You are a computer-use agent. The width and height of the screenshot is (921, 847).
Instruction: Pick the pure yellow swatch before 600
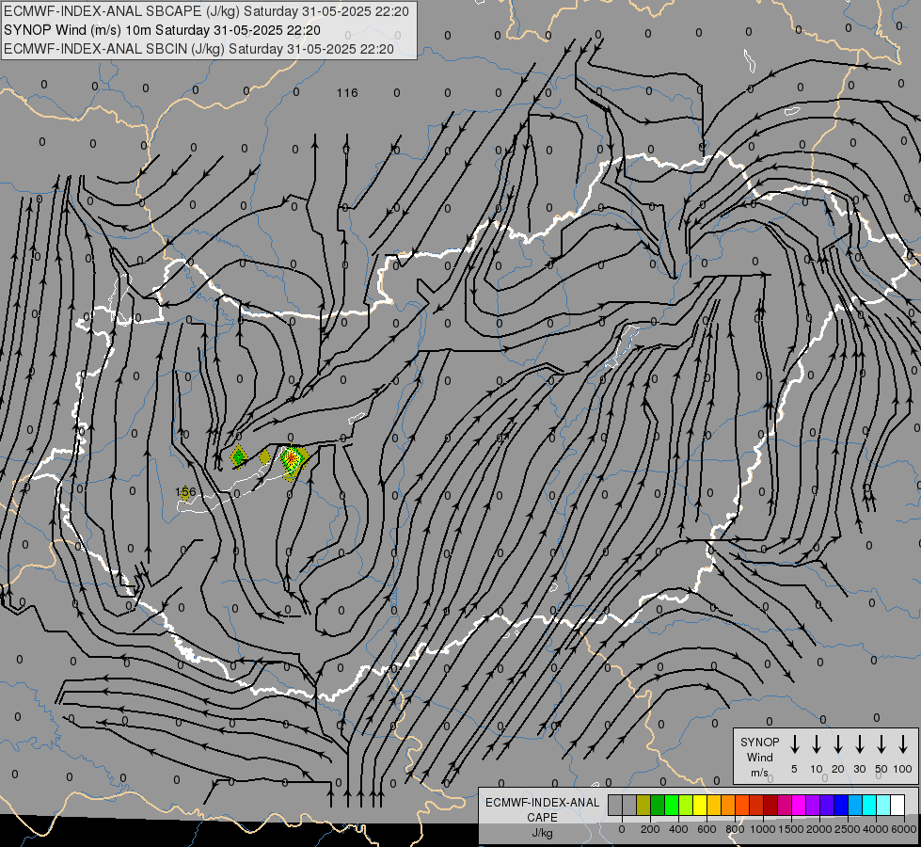click(x=700, y=805)
